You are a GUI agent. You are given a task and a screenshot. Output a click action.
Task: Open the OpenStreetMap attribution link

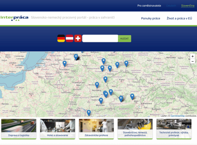tap(178, 116)
